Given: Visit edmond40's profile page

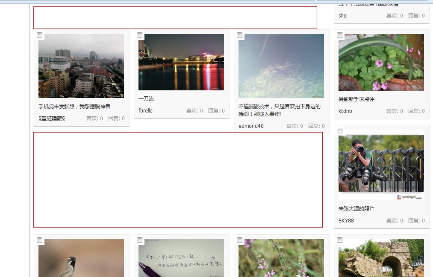Looking at the screenshot, I should (x=251, y=126).
